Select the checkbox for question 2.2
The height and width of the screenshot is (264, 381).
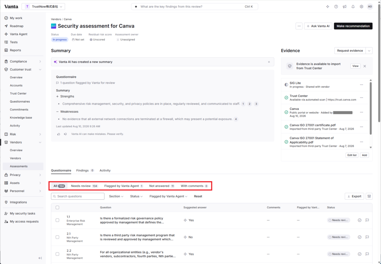pyautogui.click(x=57, y=254)
